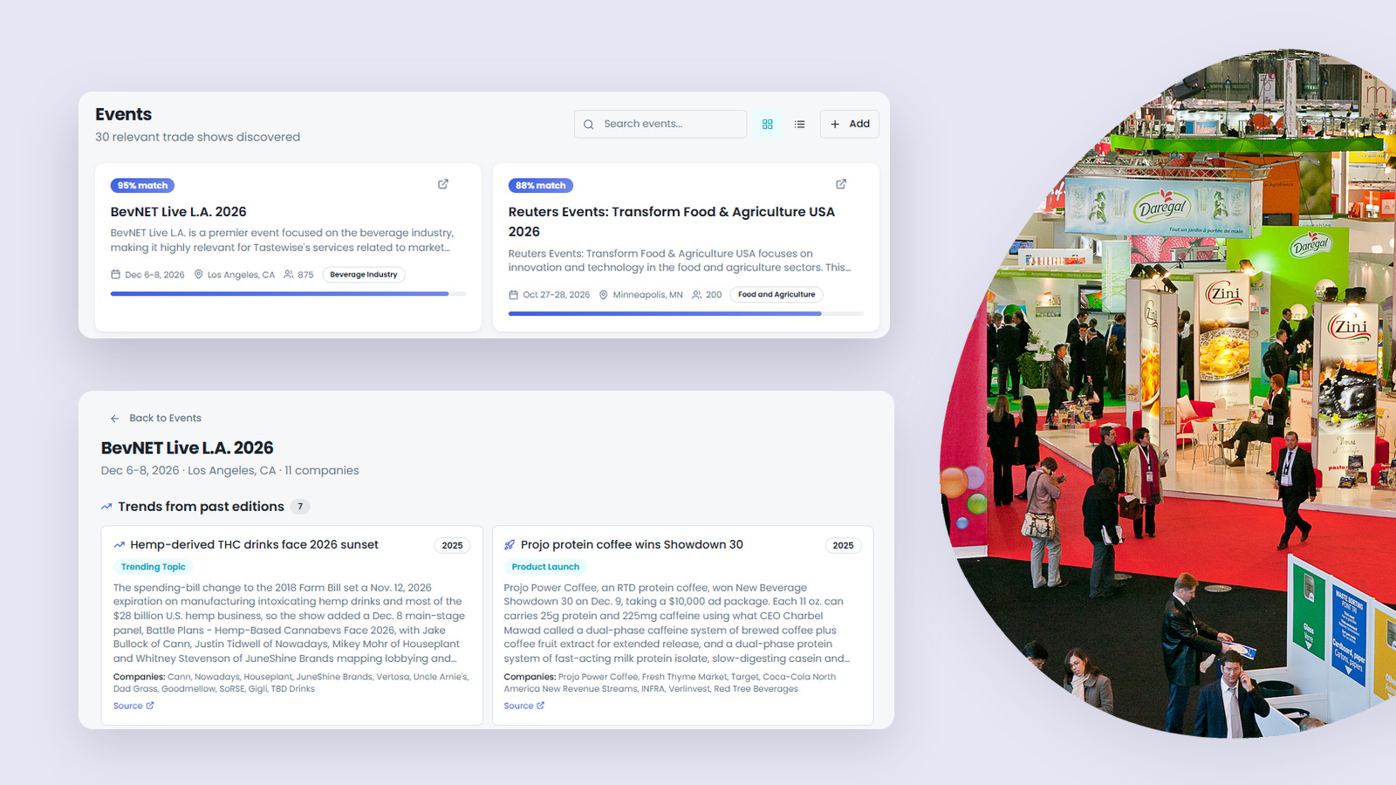Switch to grid view of events
This screenshot has height=785, width=1396.
[768, 124]
